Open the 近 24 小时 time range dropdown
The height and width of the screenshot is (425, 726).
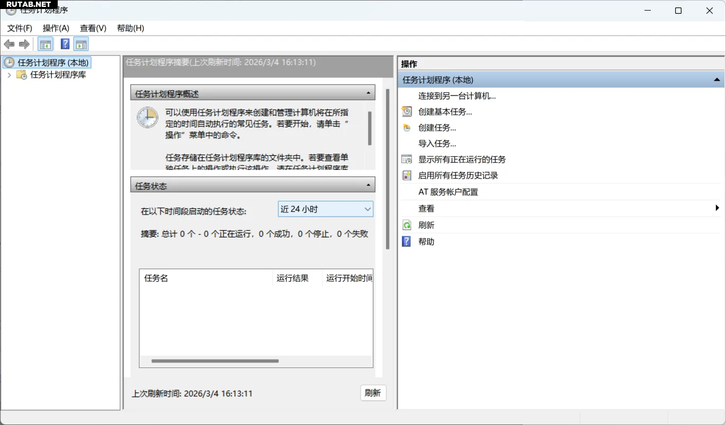click(325, 209)
